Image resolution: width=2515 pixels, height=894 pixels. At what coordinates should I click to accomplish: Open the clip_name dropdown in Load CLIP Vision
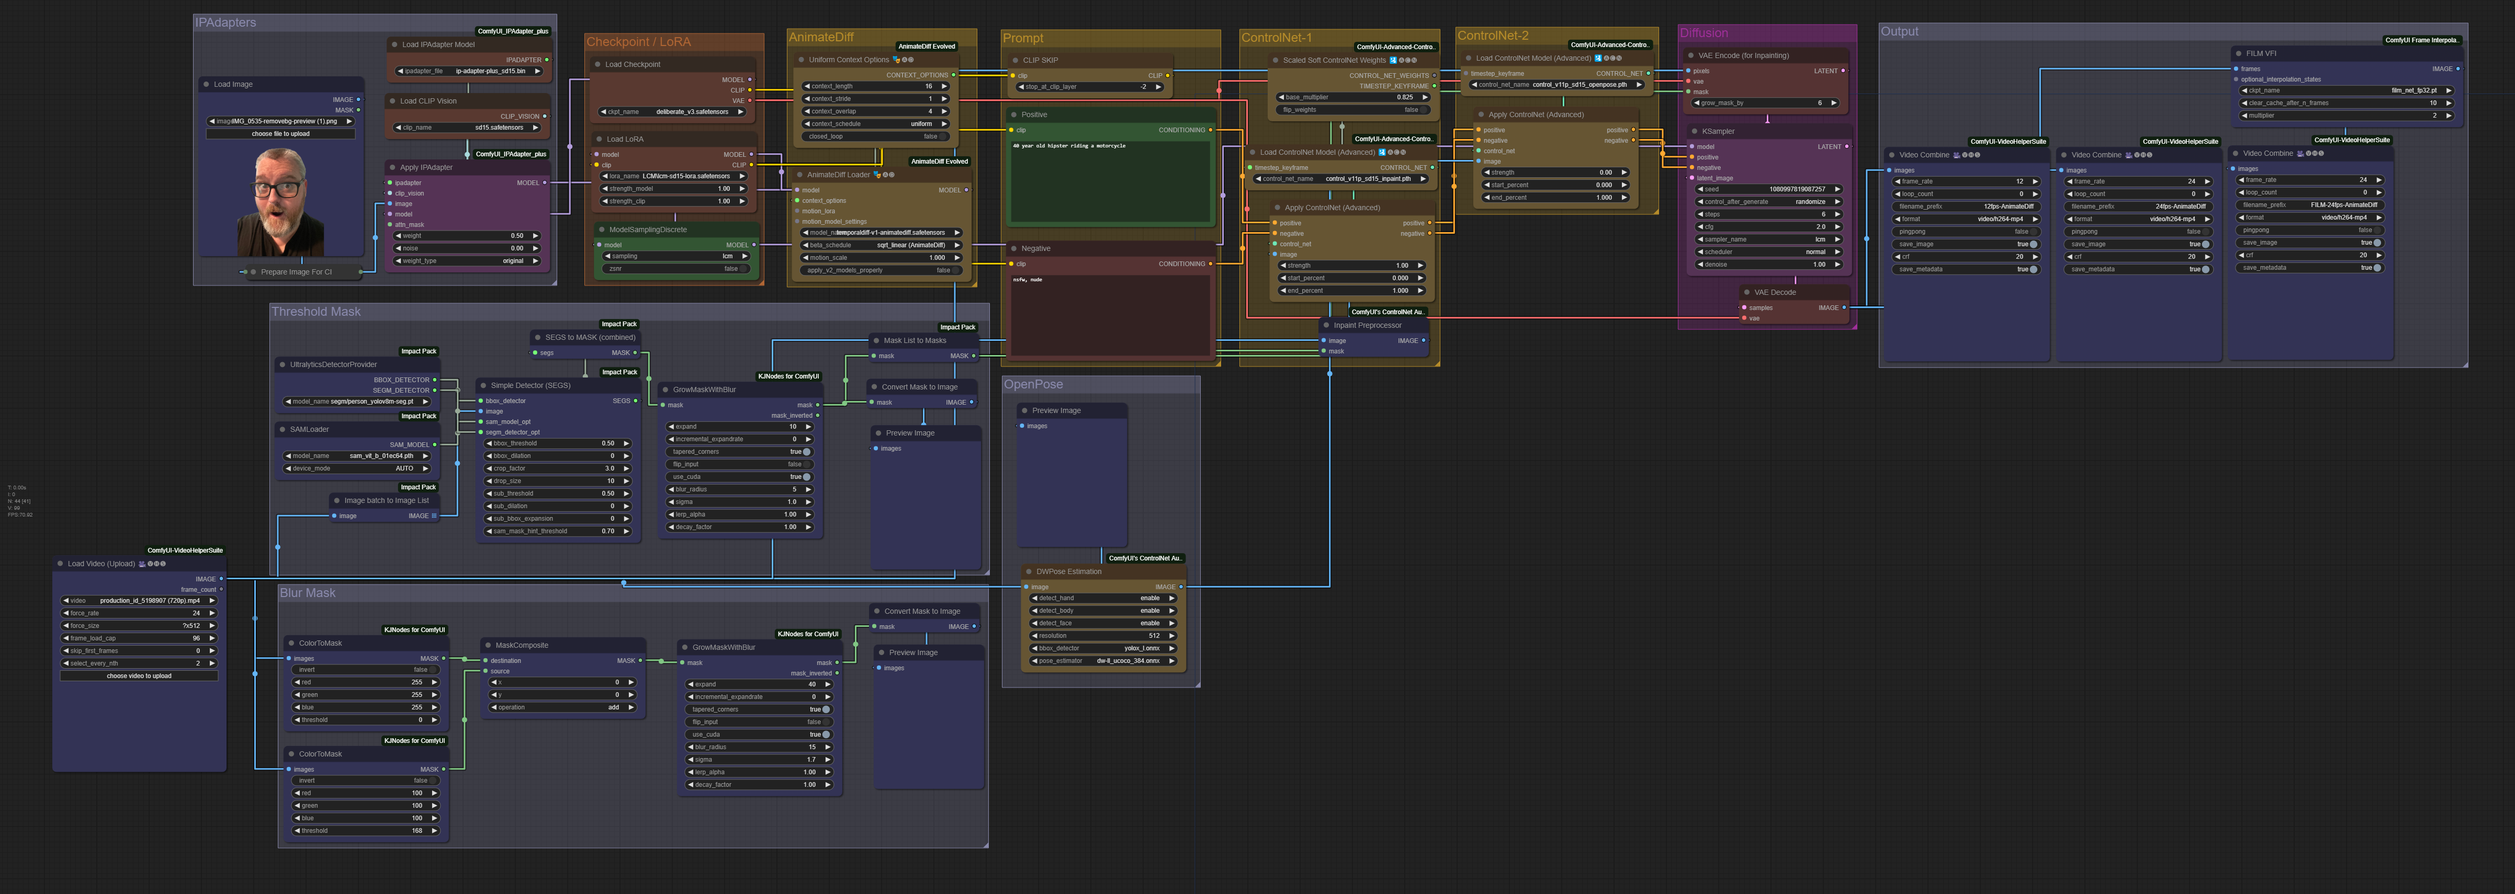467,128
